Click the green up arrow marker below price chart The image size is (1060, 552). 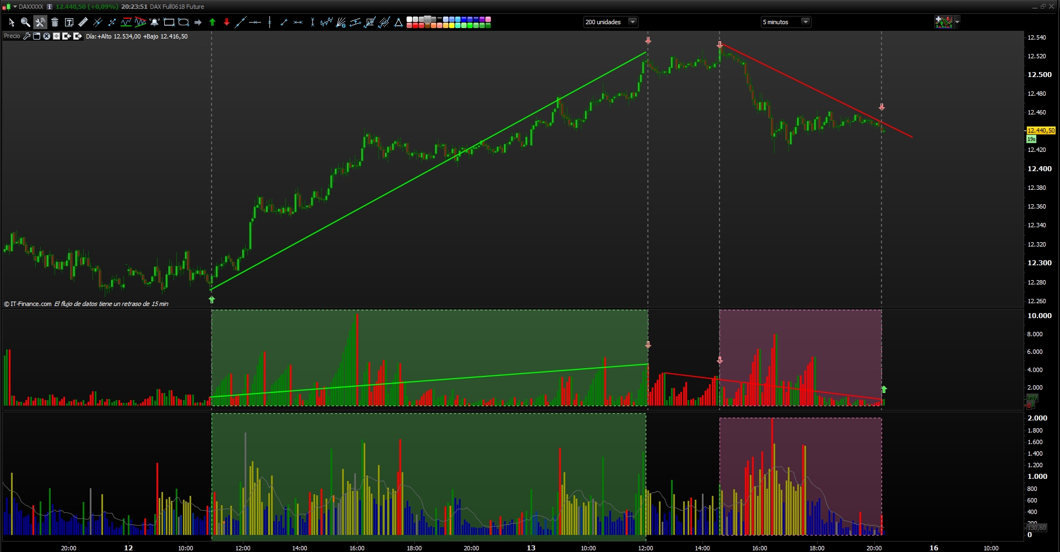click(x=212, y=300)
